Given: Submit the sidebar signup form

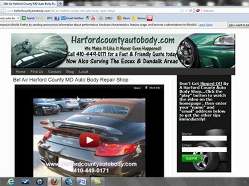Looking at the screenshot, I should click(191, 158).
